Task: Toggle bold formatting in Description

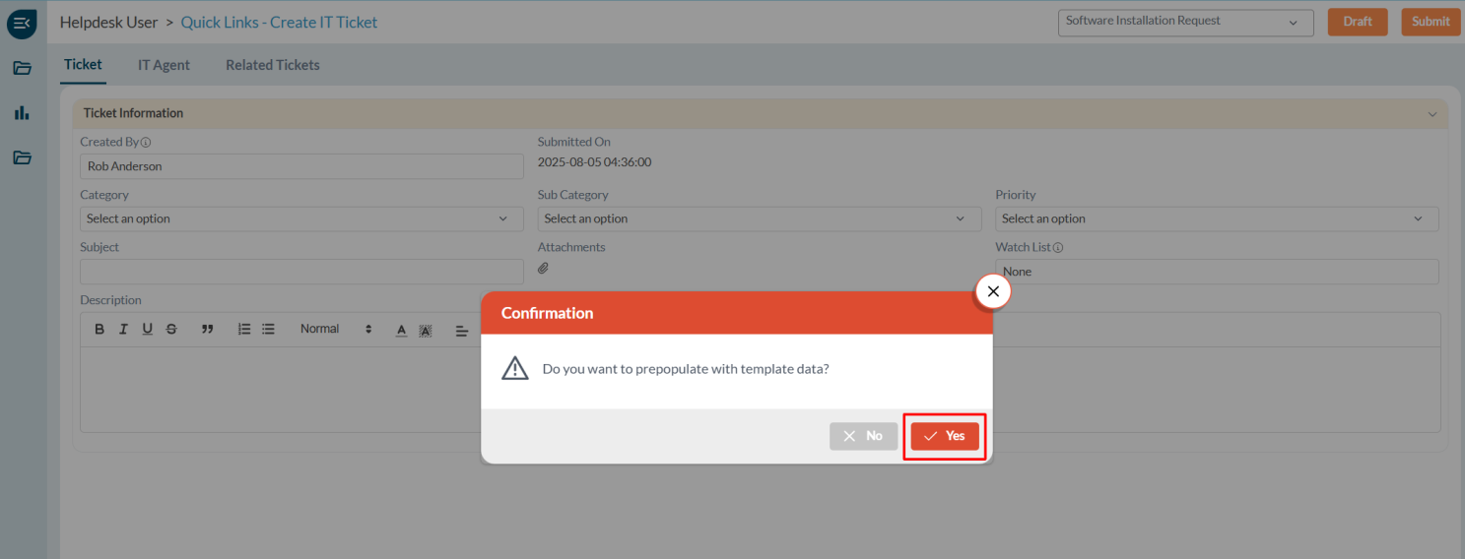Action: (100, 330)
